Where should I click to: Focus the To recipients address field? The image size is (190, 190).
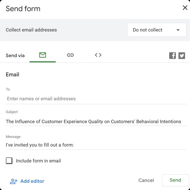click(x=96, y=99)
